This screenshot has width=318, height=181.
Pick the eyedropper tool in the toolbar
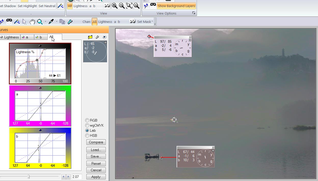click(51, 22)
